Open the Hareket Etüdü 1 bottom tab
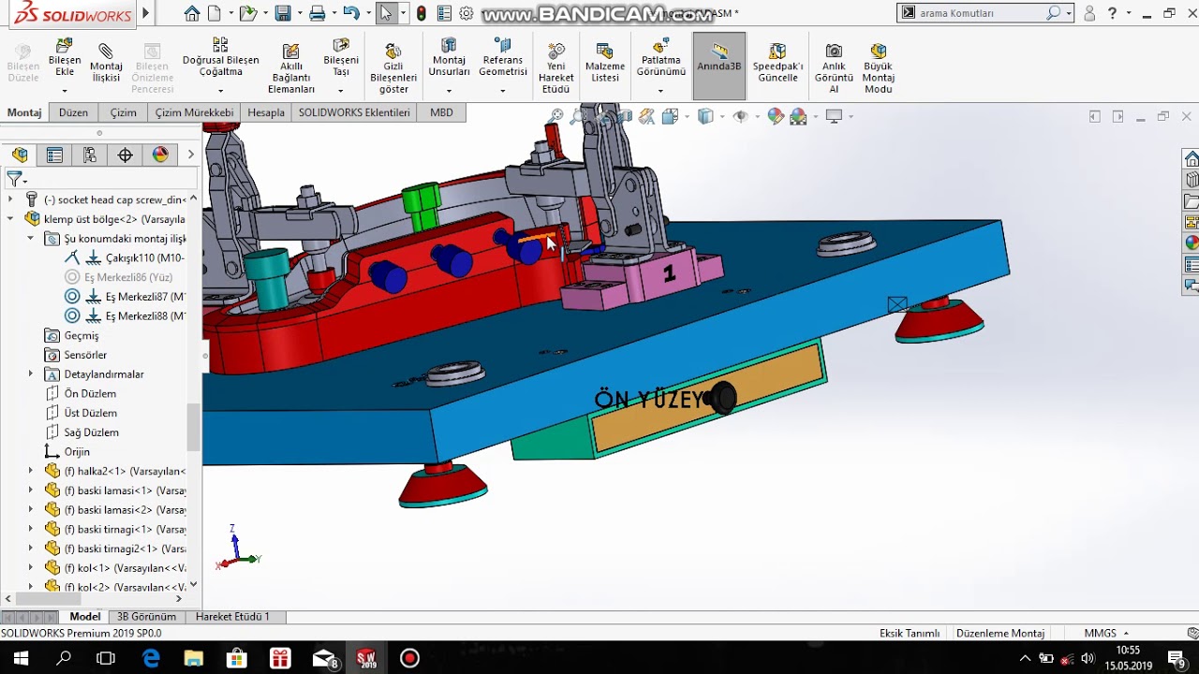Image resolution: width=1199 pixels, height=674 pixels. 232,617
